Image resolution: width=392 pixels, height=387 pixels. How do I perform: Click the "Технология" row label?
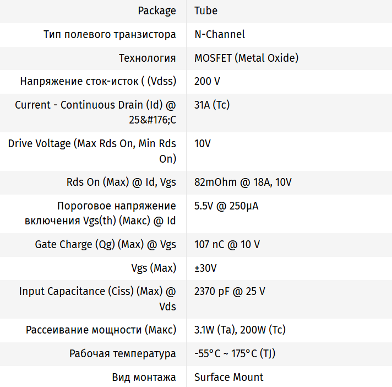(148, 58)
